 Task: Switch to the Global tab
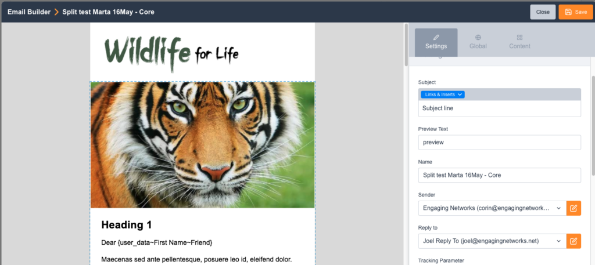click(x=478, y=42)
